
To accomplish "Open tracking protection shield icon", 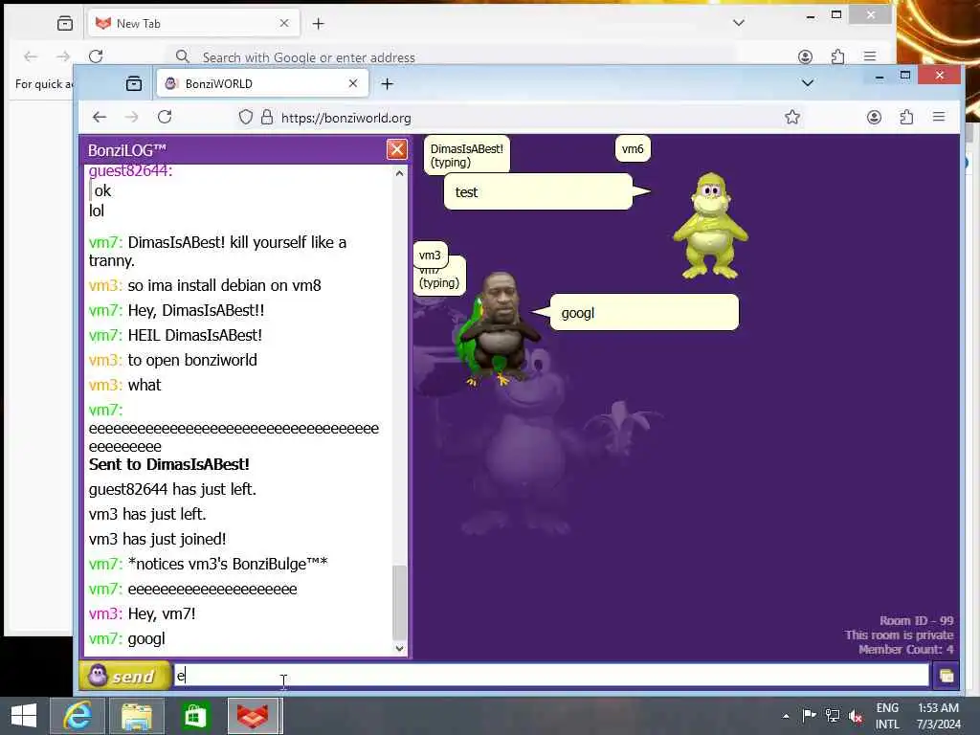I will 246,118.
